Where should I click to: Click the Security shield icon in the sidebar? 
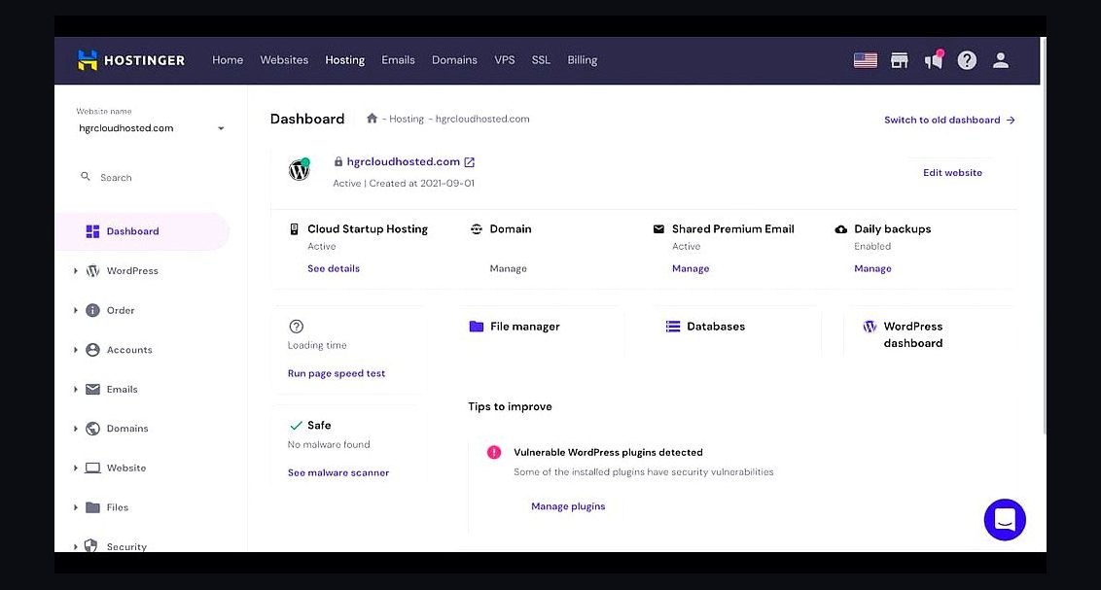pos(90,545)
